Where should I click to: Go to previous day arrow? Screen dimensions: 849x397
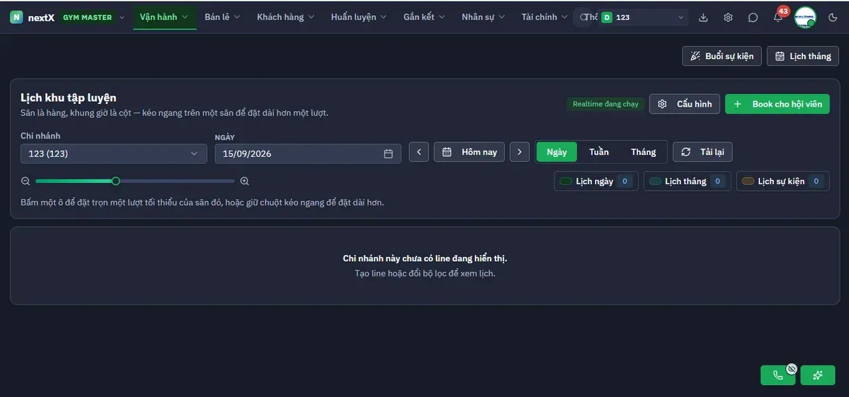pos(419,152)
